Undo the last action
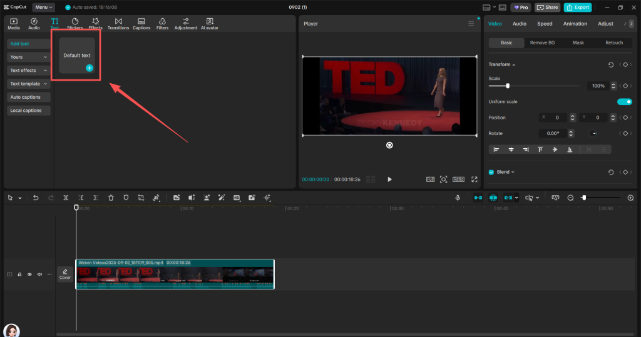Screen dimensions: 641x337 (x=36, y=198)
